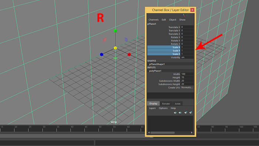Click the red plane handle of the manipulator
259x146 pixels.
pyautogui.click(x=105, y=40)
